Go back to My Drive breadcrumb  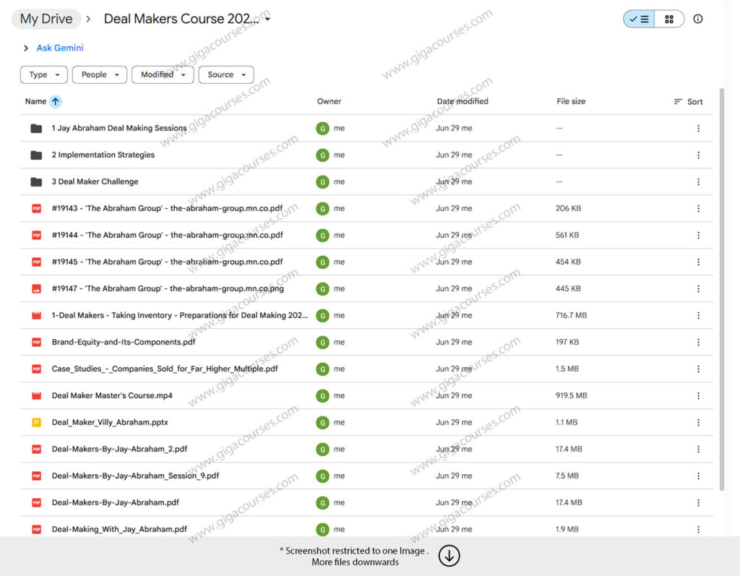click(46, 19)
